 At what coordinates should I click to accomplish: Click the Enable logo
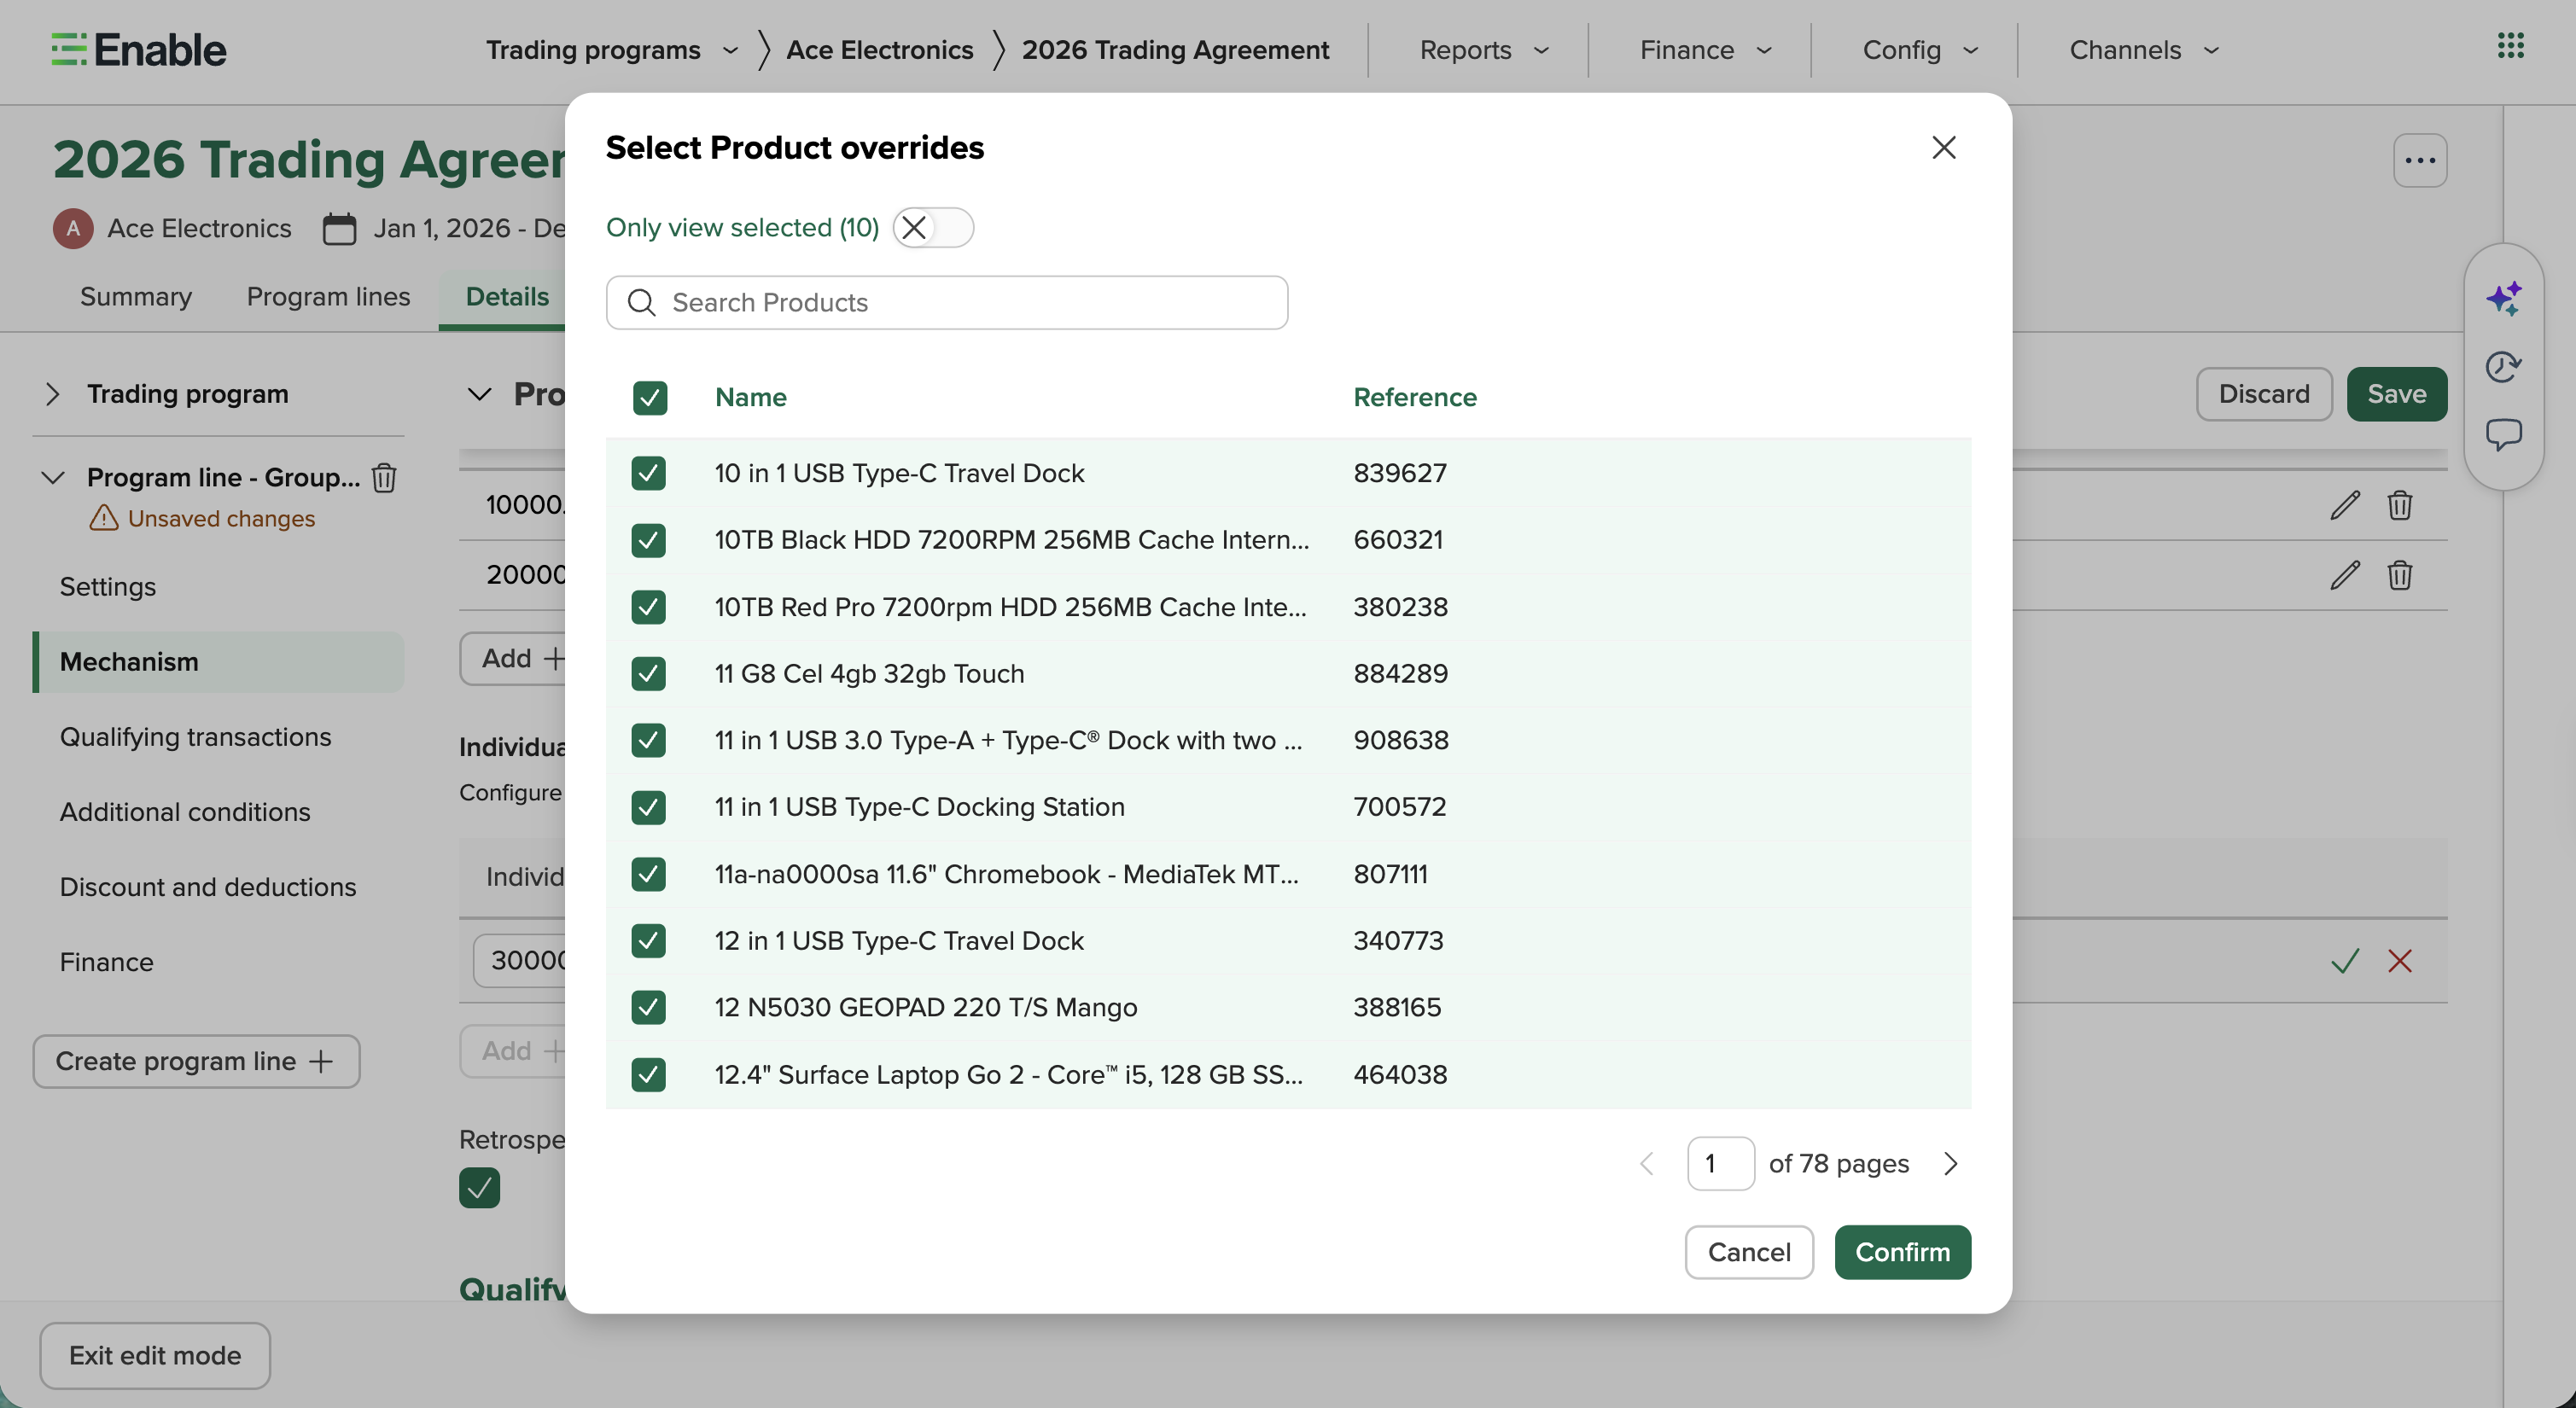point(139,49)
